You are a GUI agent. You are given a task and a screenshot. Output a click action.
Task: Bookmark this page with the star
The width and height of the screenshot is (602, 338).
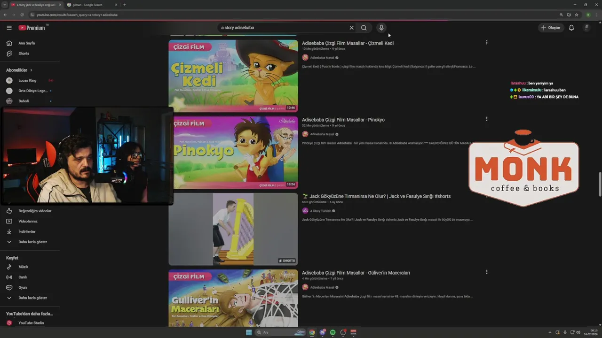pyautogui.click(x=577, y=15)
